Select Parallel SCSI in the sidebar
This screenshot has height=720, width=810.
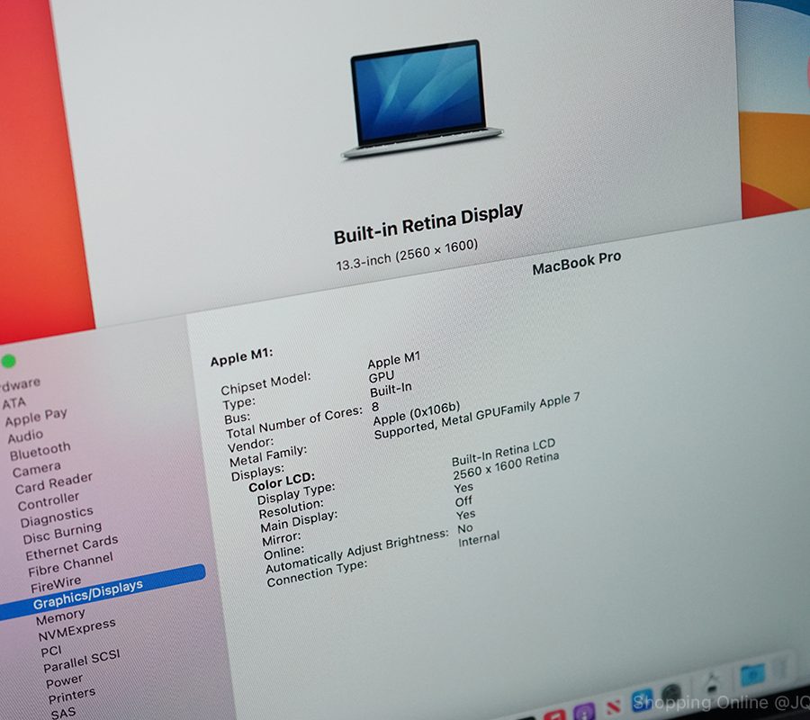[x=82, y=661]
